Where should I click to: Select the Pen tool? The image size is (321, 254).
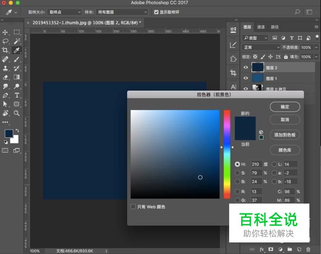[5, 95]
